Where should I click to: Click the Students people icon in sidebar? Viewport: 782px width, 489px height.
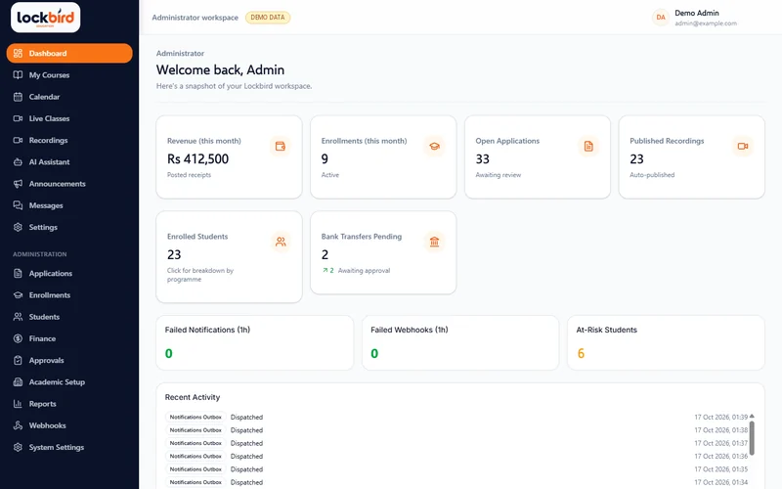click(x=18, y=317)
